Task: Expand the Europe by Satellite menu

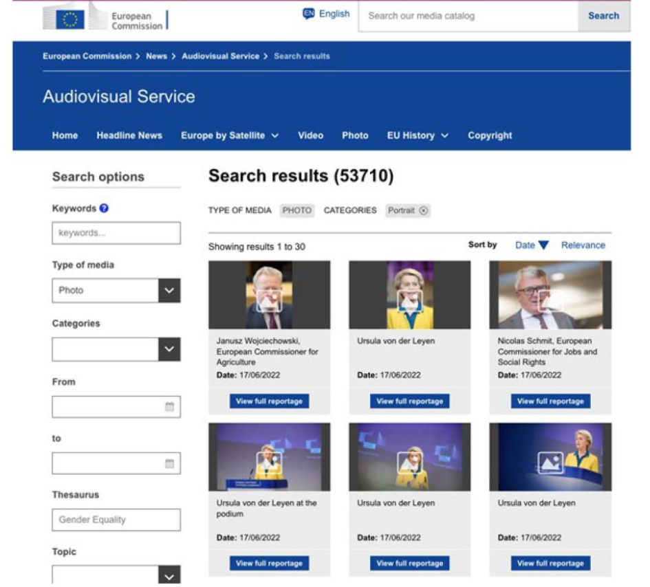Action: click(230, 135)
